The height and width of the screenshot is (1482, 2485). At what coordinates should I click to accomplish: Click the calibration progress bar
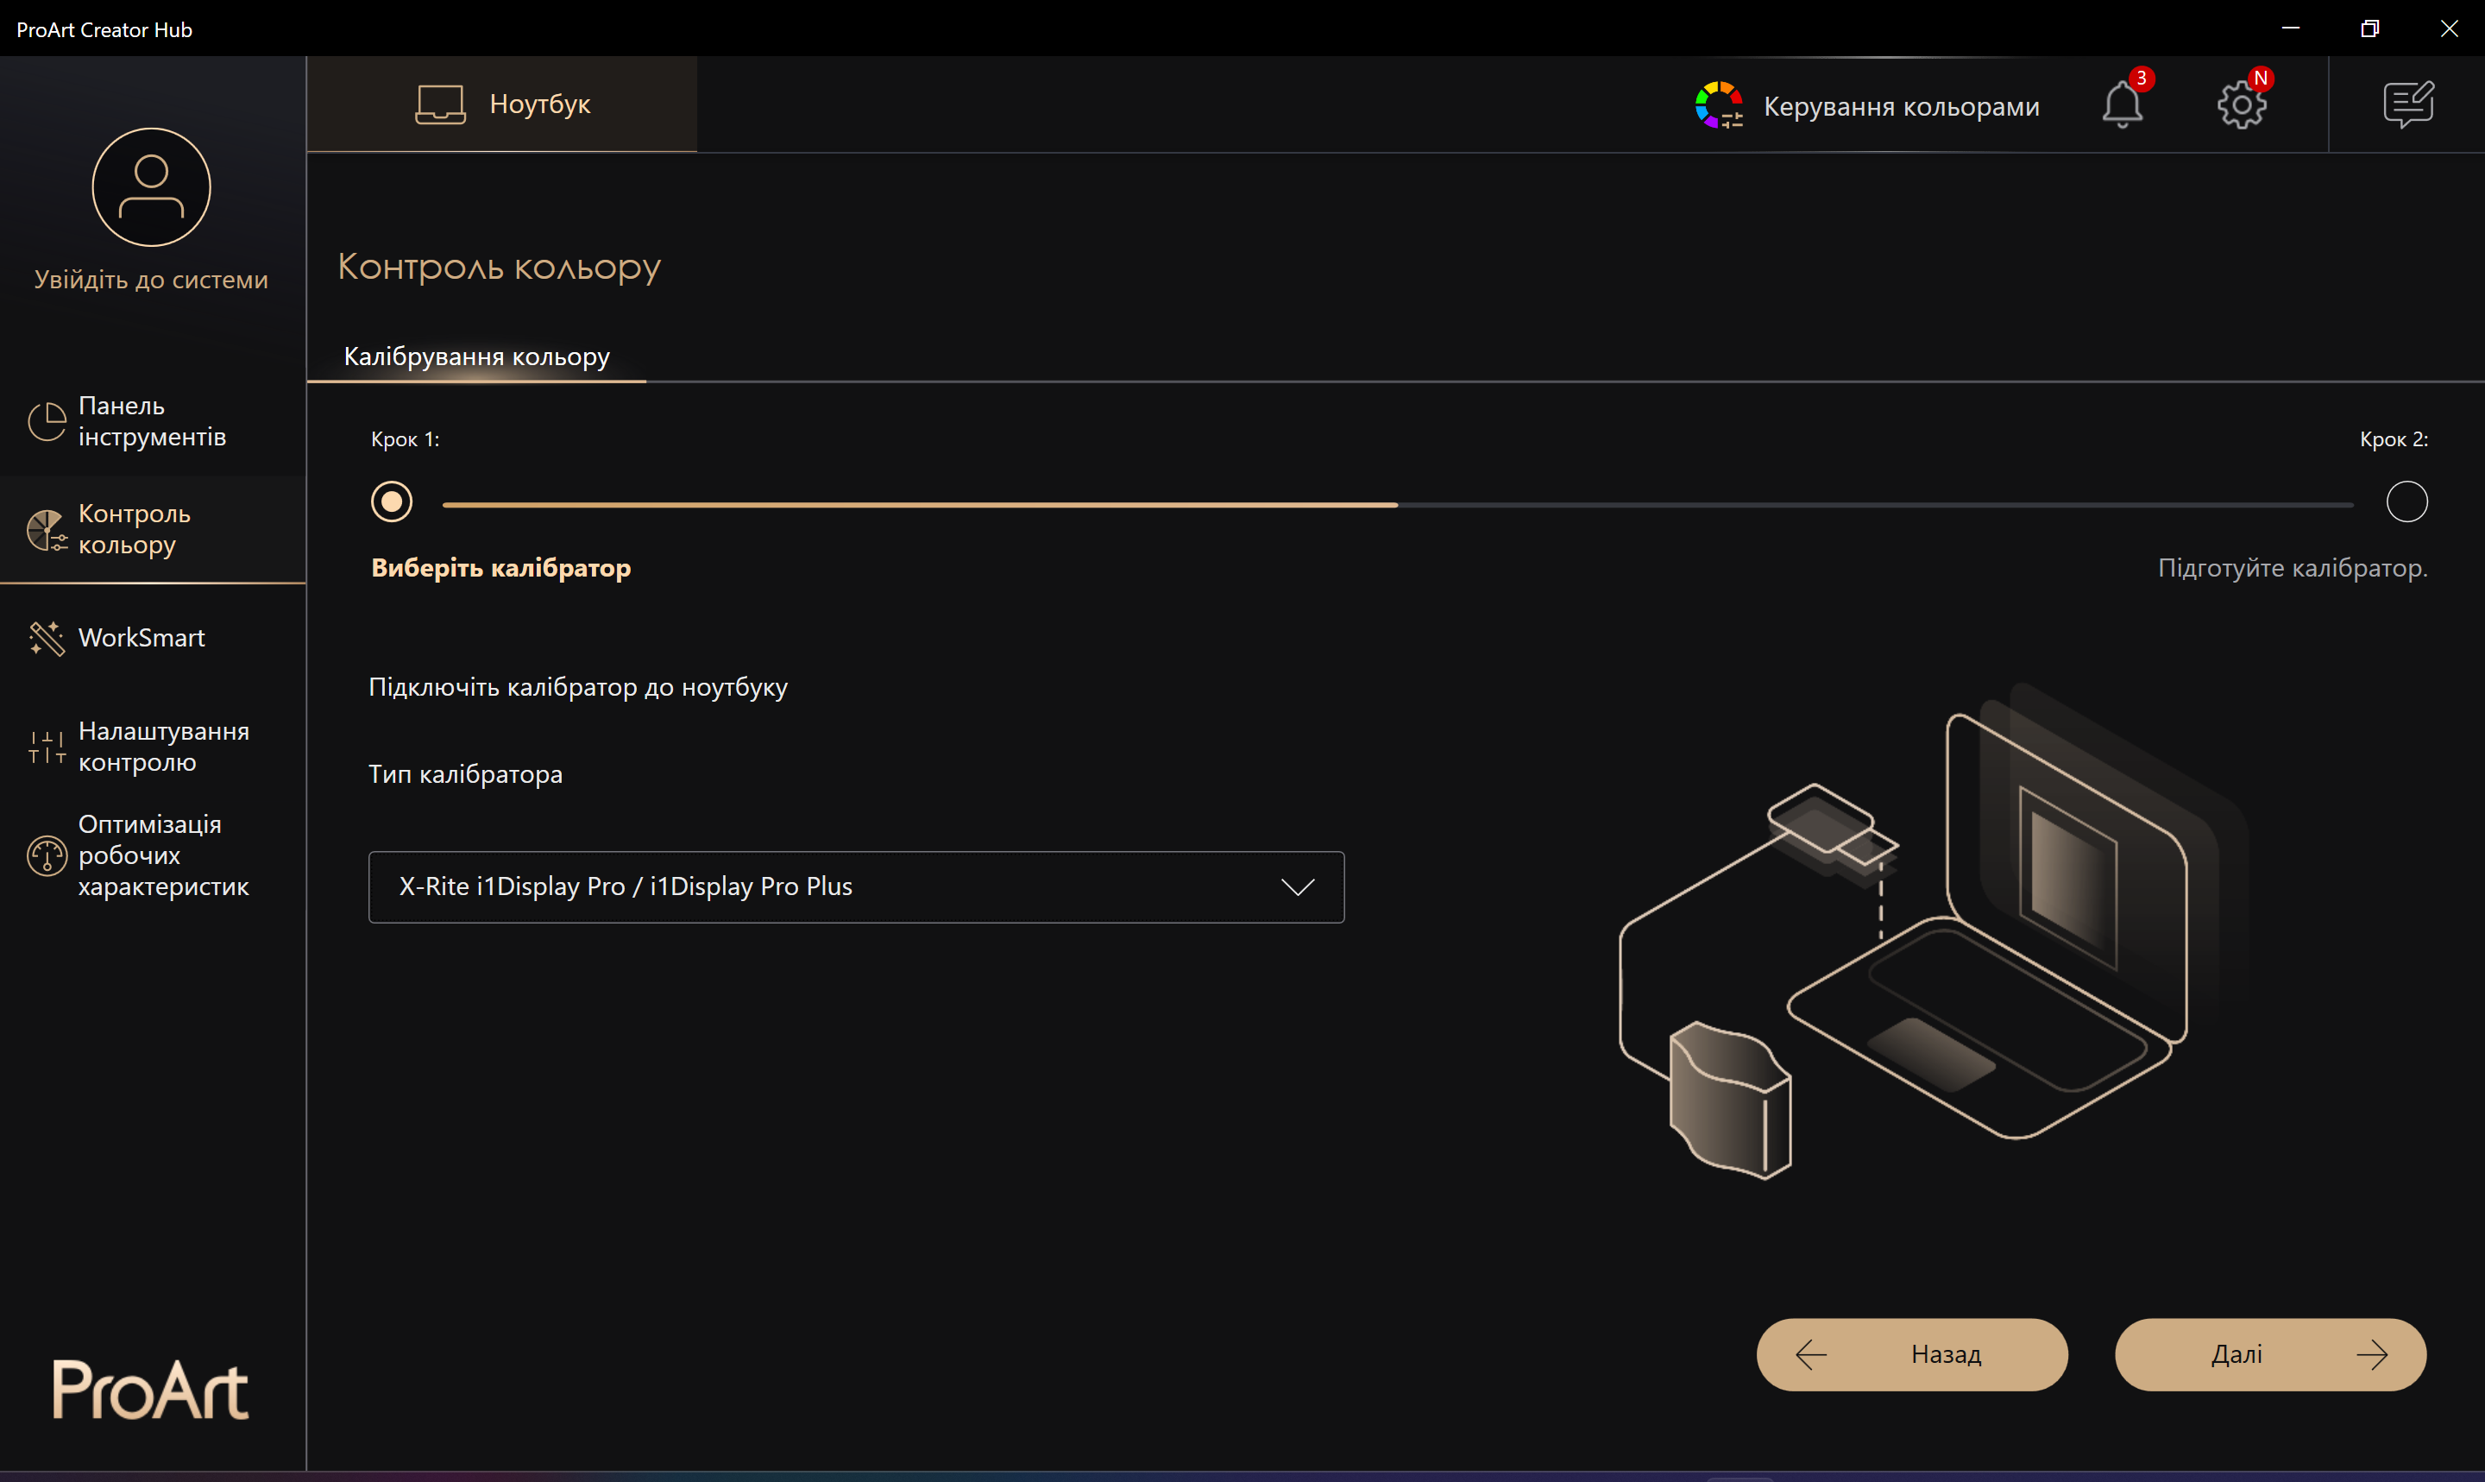pos(1397,504)
